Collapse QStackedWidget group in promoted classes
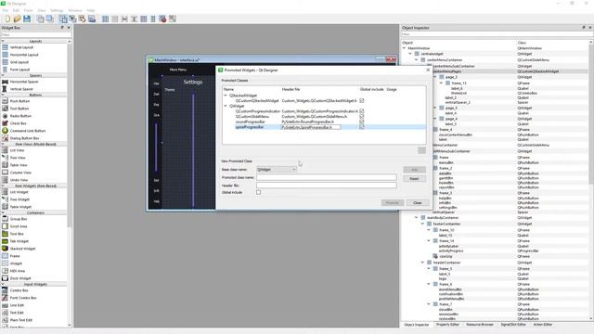 (x=226, y=96)
